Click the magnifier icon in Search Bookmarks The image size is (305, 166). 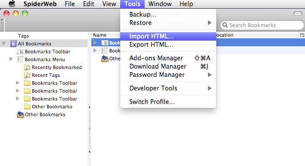point(225,25)
